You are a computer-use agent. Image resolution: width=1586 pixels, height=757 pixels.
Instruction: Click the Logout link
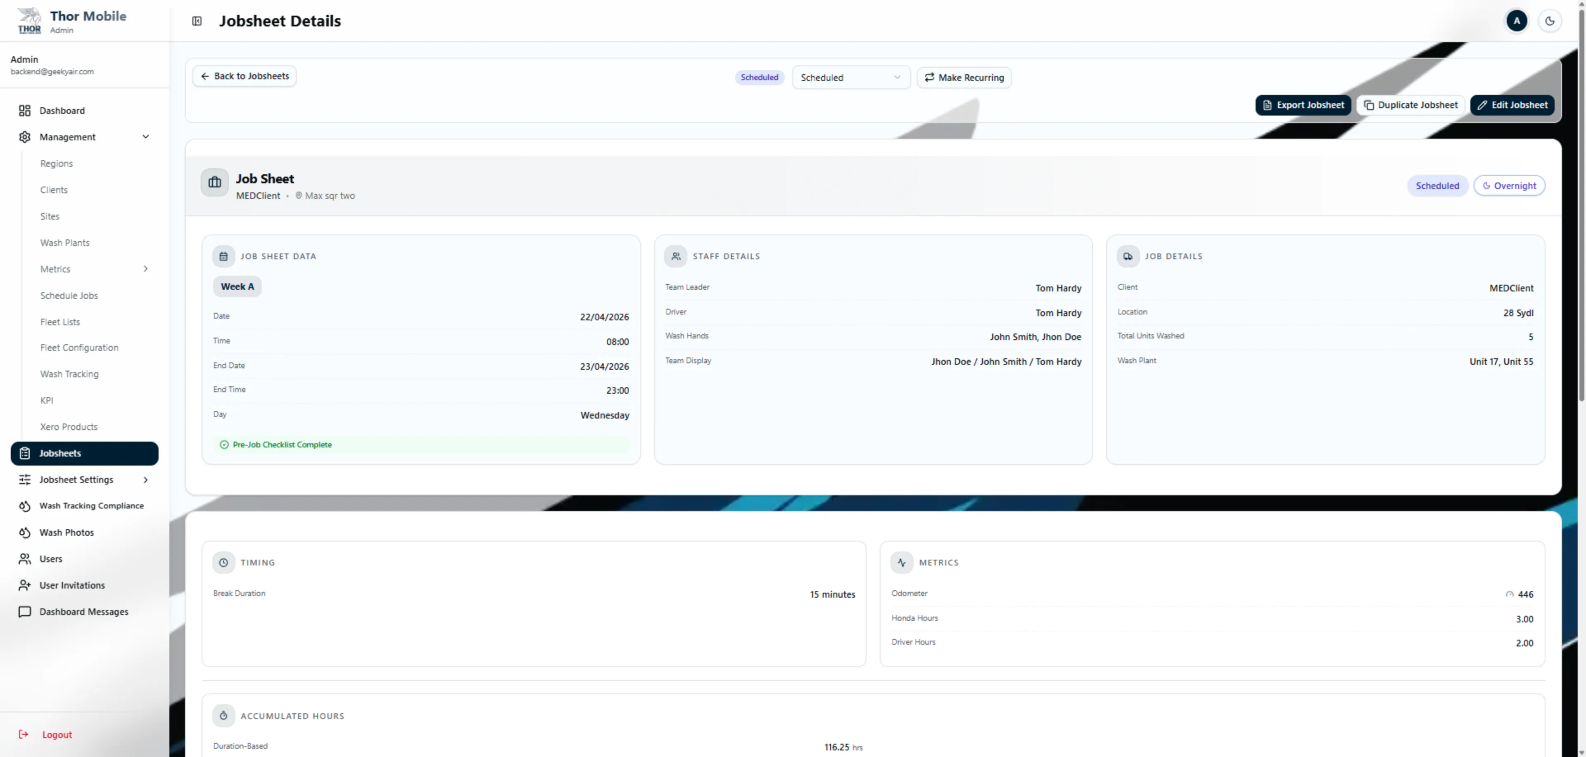pyautogui.click(x=57, y=735)
